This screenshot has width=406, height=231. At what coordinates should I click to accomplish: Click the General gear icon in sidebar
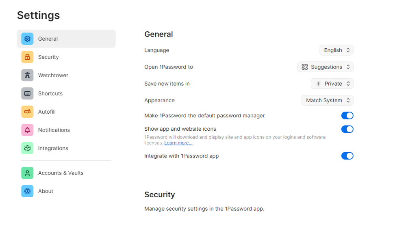27,39
